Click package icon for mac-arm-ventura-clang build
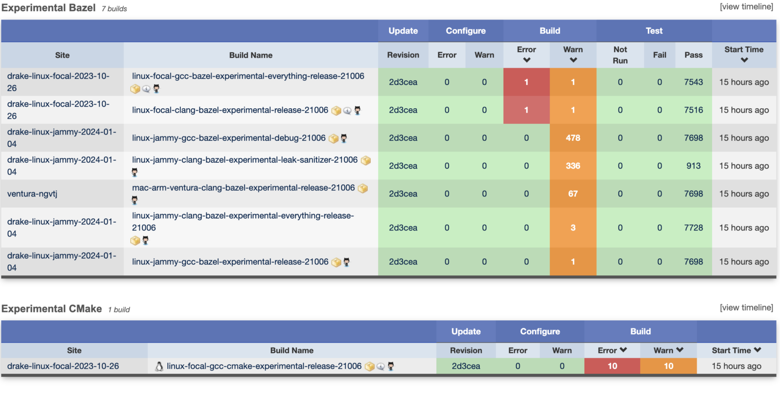 (x=363, y=189)
